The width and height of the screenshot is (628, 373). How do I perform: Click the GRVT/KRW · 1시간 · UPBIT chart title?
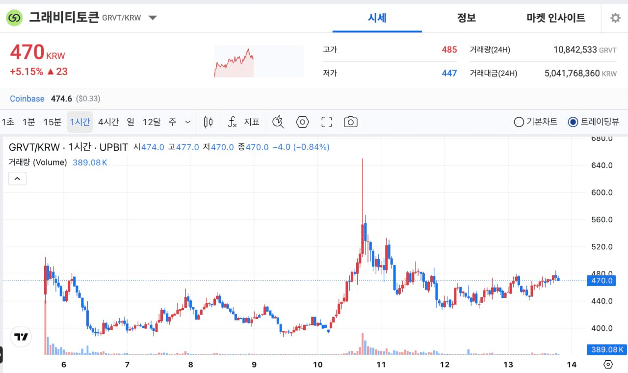click(x=69, y=147)
